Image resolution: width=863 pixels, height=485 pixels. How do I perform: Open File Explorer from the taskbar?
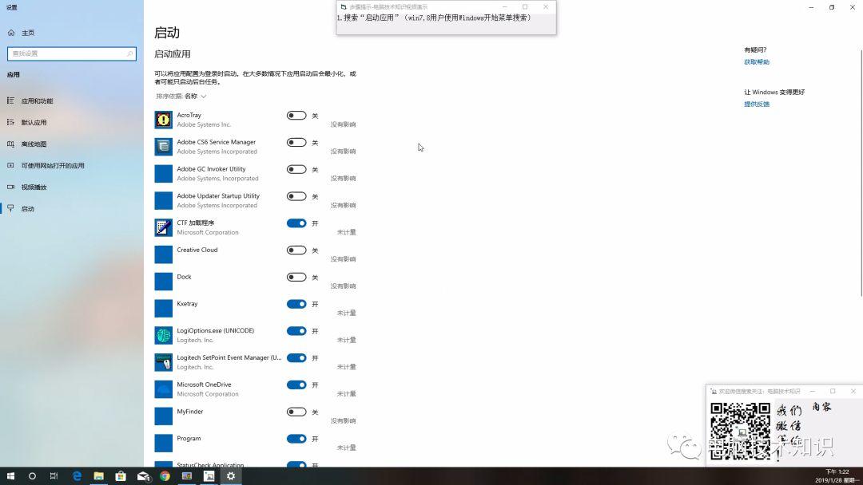click(x=98, y=476)
